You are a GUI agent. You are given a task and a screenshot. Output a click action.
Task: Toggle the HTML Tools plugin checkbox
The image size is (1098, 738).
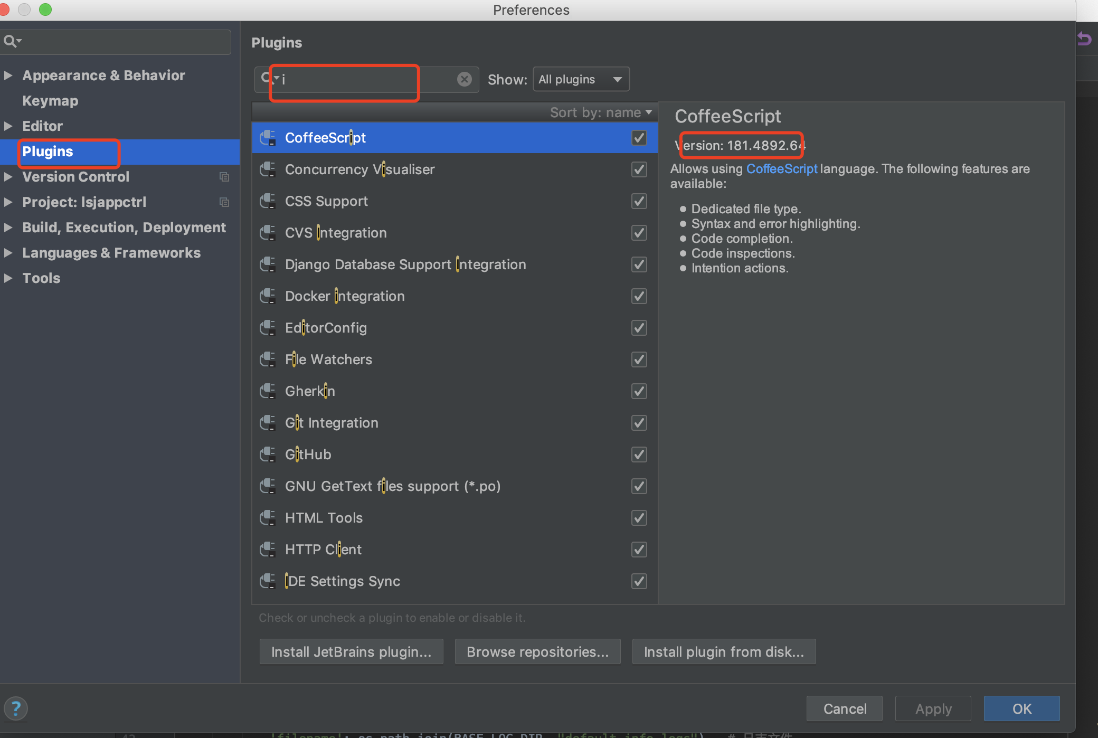click(639, 518)
